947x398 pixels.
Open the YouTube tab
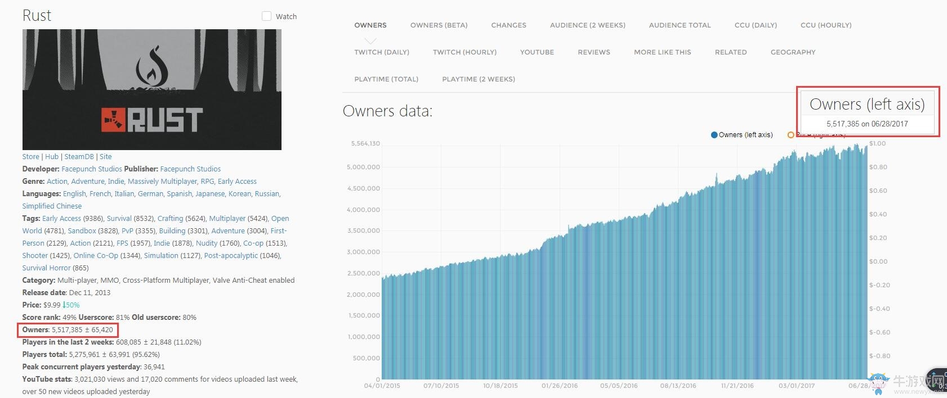(537, 52)
